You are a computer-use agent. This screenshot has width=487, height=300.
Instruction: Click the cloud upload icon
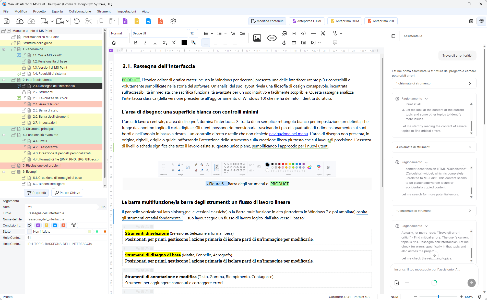coord(20,21)
